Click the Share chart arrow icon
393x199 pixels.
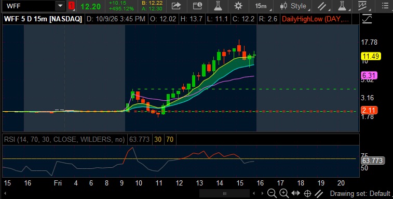pos(176,6)
